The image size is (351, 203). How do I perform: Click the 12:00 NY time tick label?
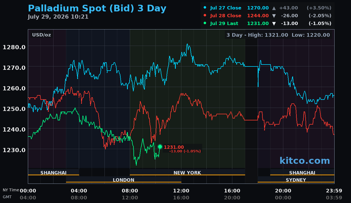pyautogui.click(x=181, y=191)
